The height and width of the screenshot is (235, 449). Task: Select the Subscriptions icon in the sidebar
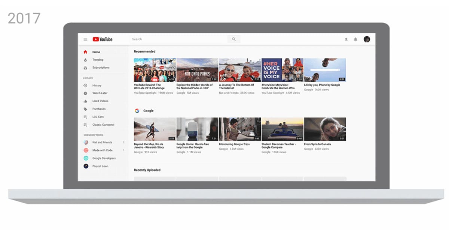(86, 68)
